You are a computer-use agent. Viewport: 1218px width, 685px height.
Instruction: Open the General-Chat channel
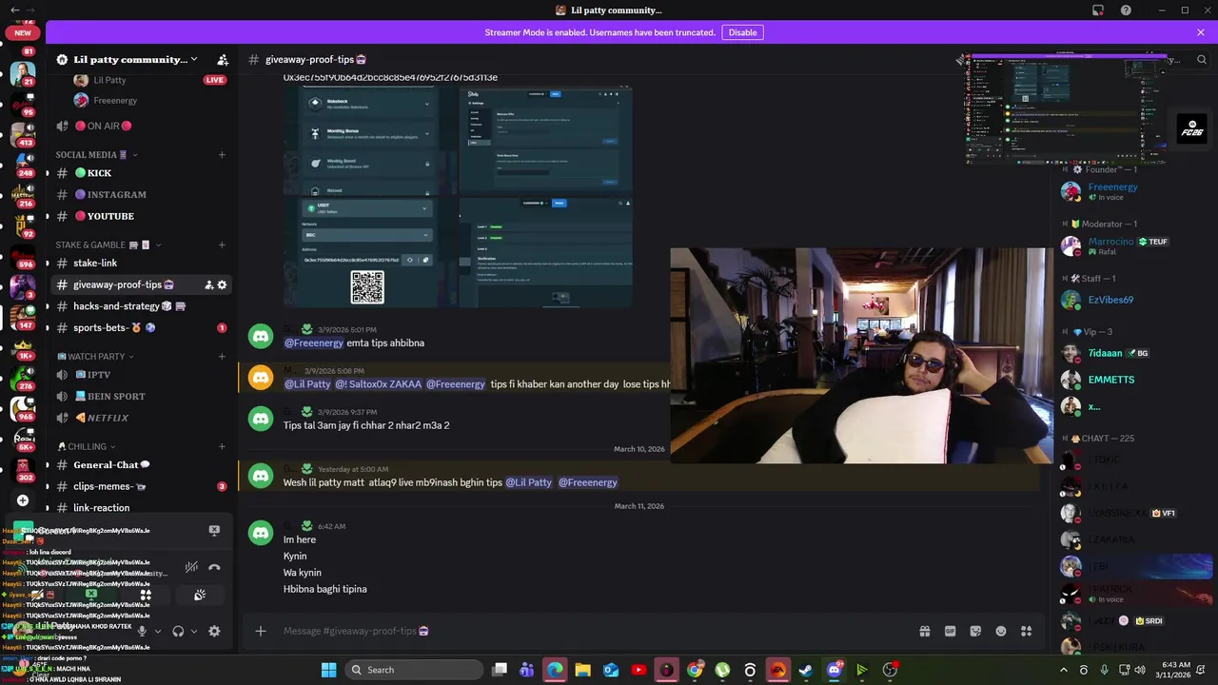[143, 465]
